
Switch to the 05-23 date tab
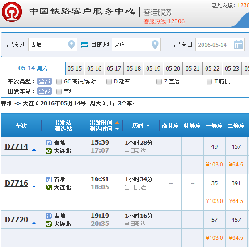coord(232,69)
